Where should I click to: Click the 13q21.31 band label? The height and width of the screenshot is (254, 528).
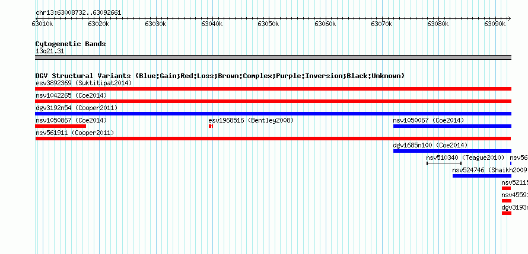[x=50, y=52]
